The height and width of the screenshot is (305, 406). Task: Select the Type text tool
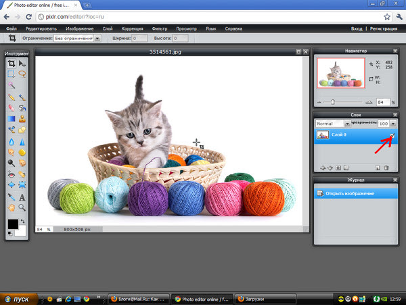[x=22, y=197]
